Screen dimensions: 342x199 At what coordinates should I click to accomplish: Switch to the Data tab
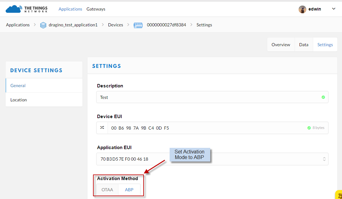304,44
